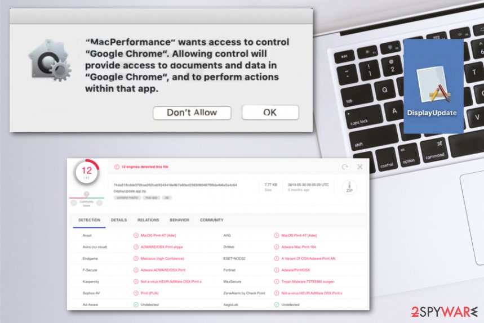The image size is (484, 323).
Task: Click 'Undetected' in Ad-Aware row
Action: pos(150,305)
